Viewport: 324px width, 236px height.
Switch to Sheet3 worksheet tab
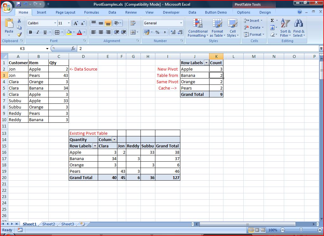(68, 224)
